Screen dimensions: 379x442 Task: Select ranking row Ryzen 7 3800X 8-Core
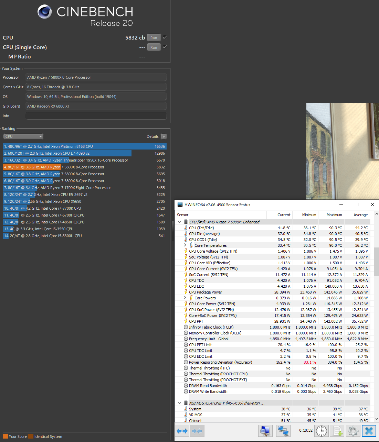coord(84,181)
